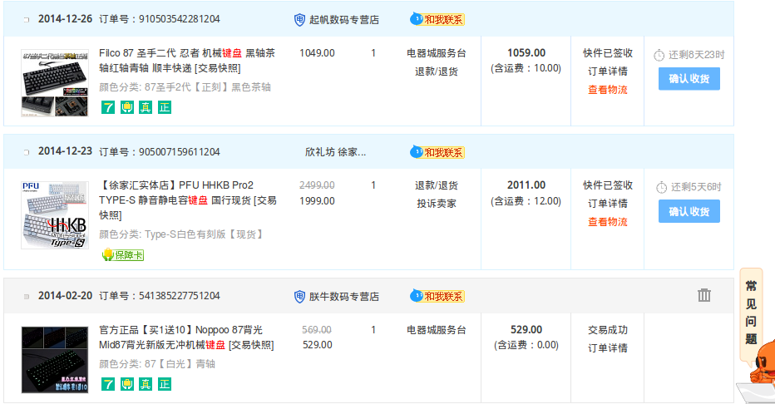Confirm receipt of the Filco keyboard order

point(689,79)
